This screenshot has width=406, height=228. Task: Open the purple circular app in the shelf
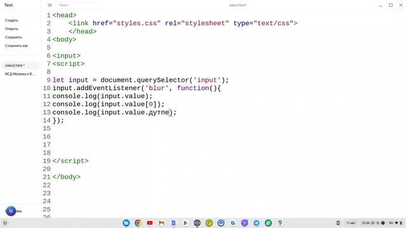[x=244, y=223]
